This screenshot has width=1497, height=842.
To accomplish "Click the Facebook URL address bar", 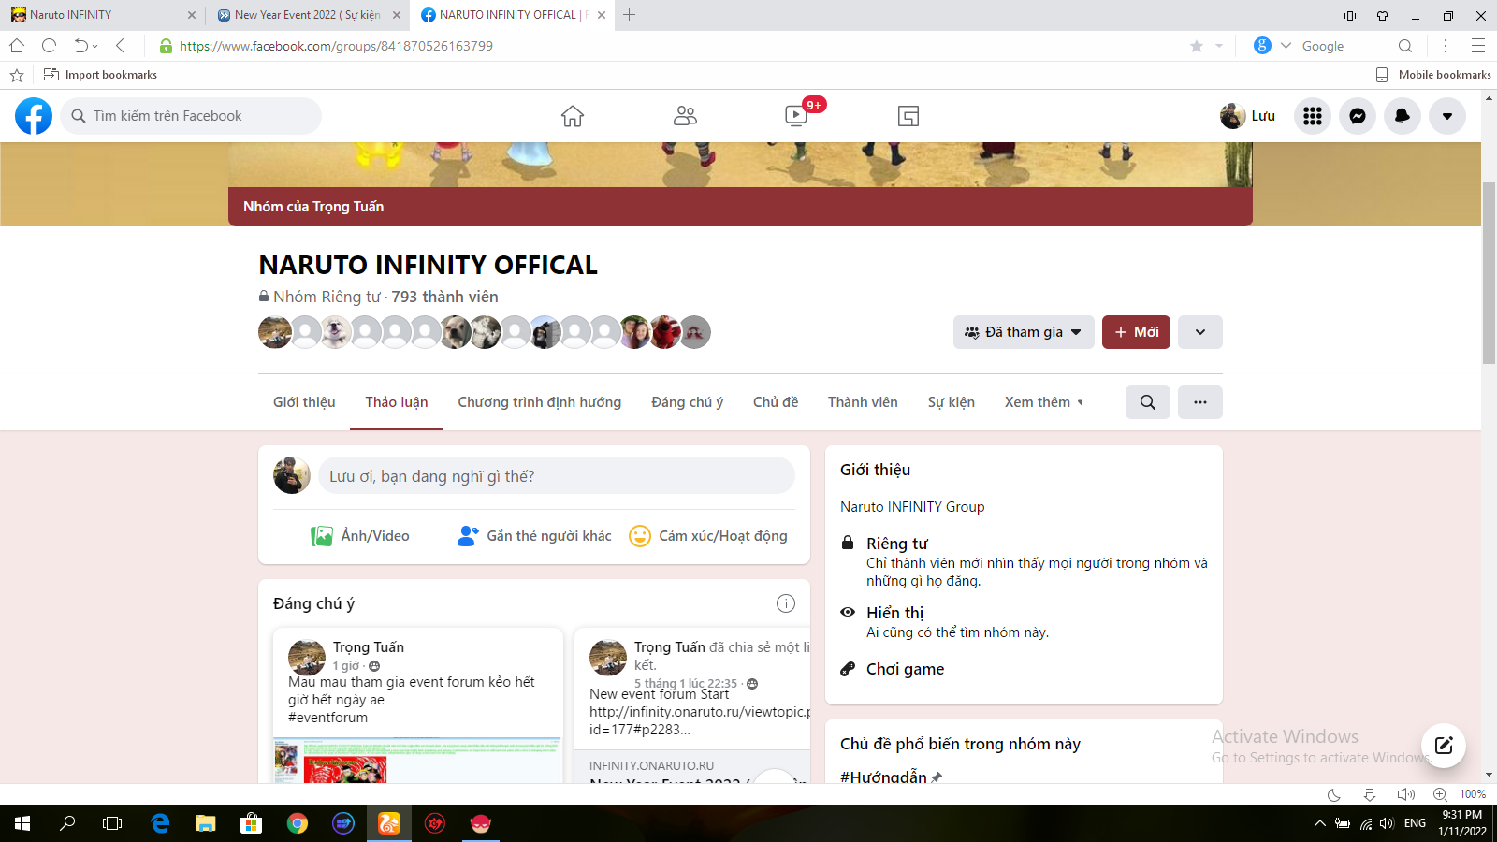I will point(336,46).
